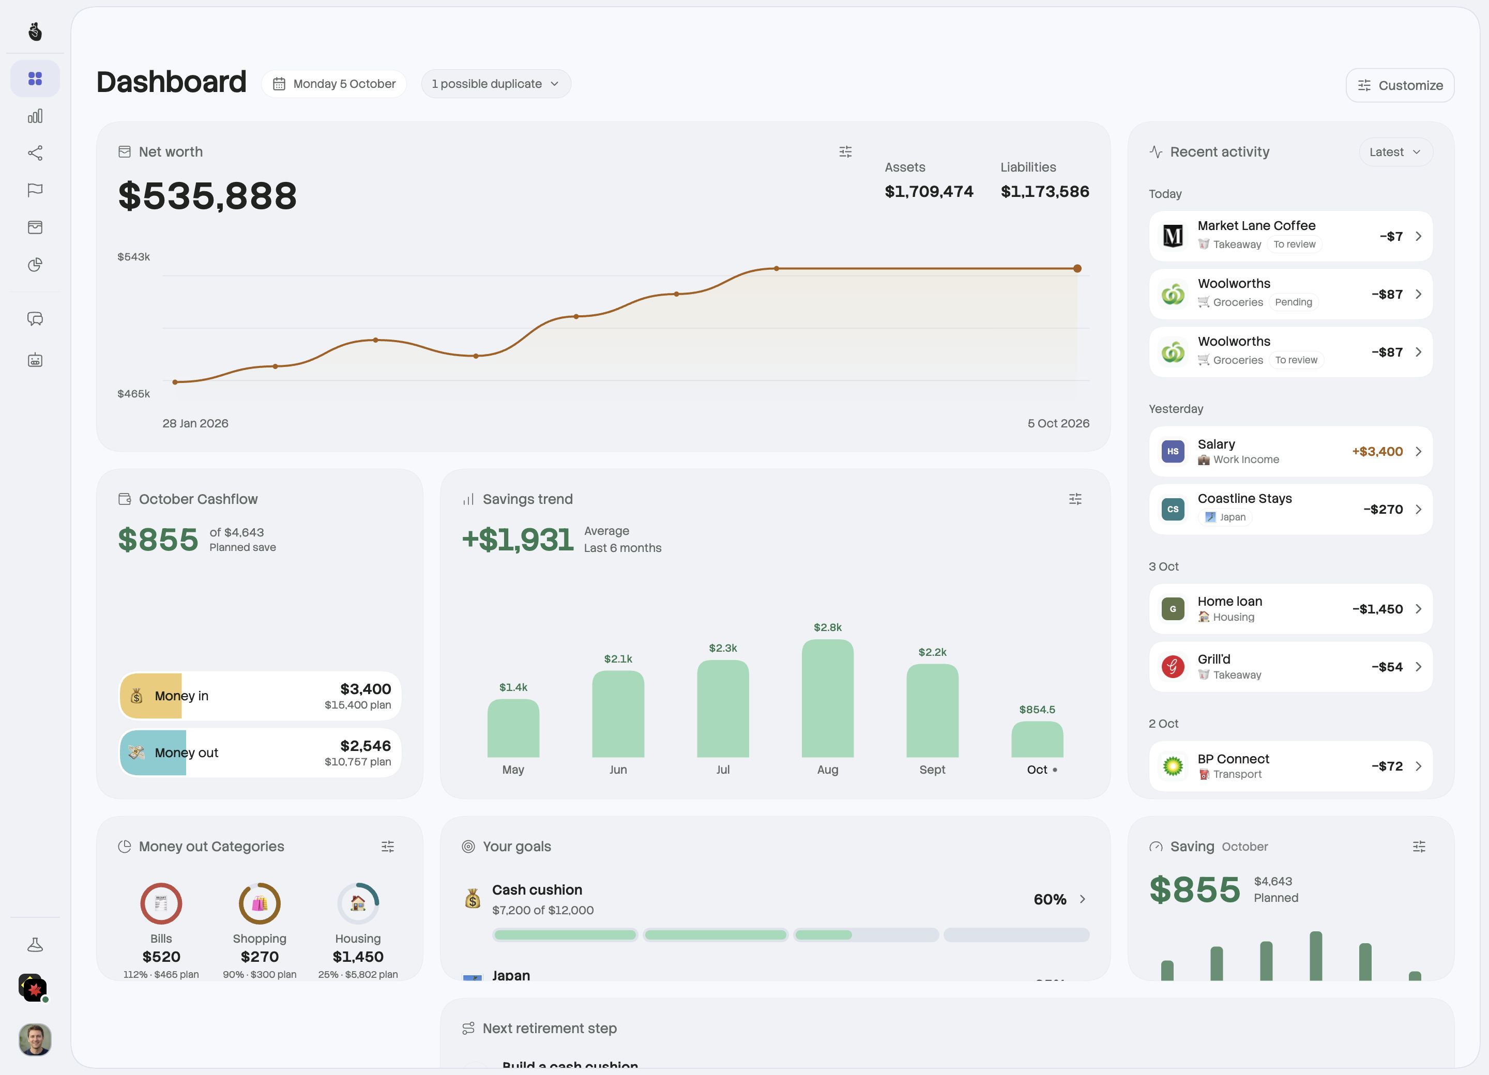Click the Cash cushion progress bar
Screen dimensions: 1489x1075
coord(791,934)
